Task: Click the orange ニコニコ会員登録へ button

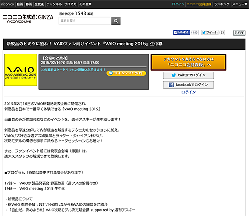Action: point(188,62)
